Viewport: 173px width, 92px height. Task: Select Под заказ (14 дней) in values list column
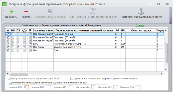click(x=84, y=40)
